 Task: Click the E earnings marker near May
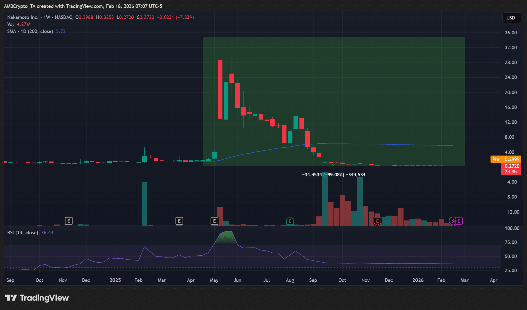pyautogui.click(x=214, y=221)
